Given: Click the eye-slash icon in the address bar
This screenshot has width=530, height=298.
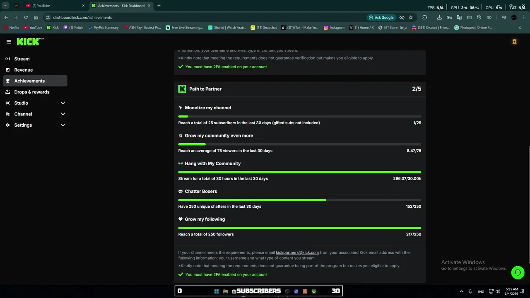Looking at the screenshot, I should (x=402, y=17).
